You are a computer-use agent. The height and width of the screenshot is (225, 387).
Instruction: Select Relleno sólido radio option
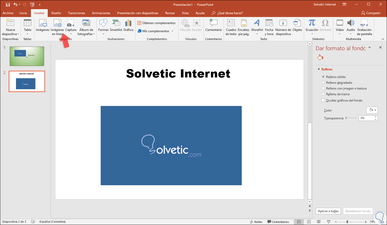point(323,77)
